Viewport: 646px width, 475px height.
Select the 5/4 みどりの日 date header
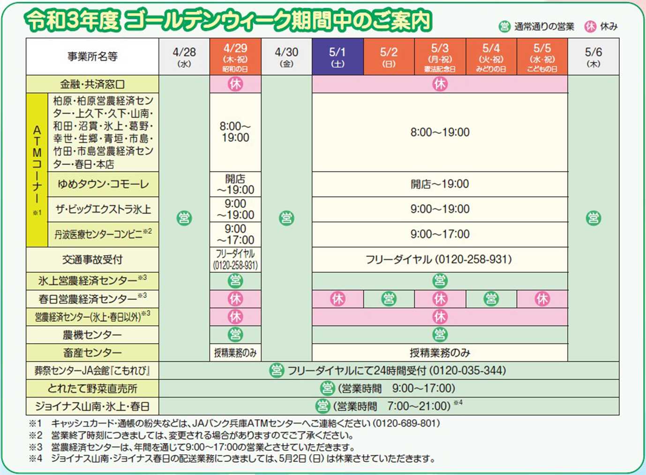(491, 56)
